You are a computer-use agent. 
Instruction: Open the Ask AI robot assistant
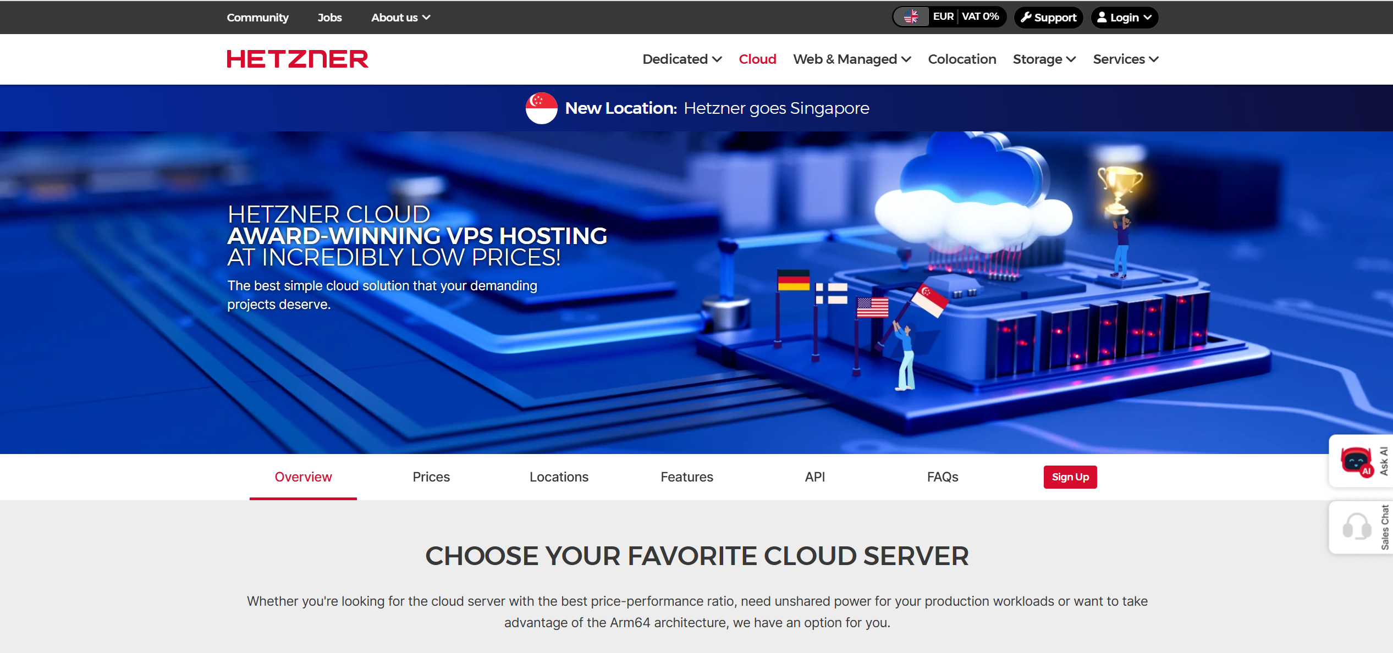pyautogui.click(x=1361, y=461)
